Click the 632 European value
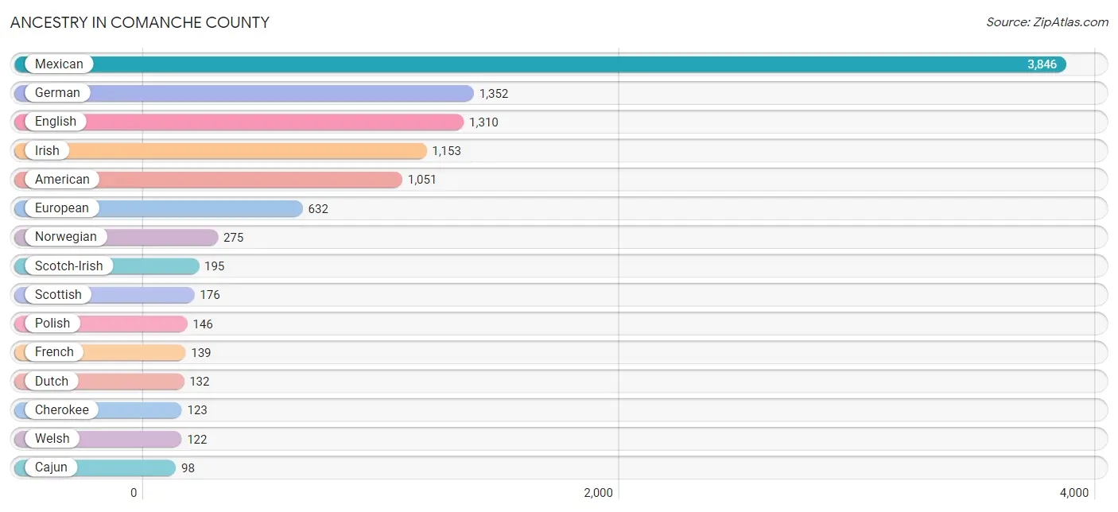Viewport: 1118px width, 512px height. tap(318, 209)
